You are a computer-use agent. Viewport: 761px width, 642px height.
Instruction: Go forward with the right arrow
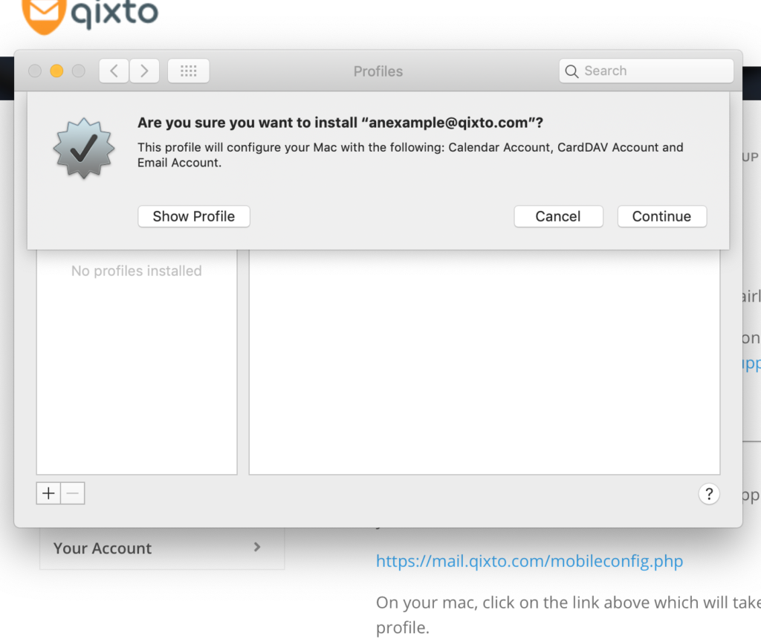144,71
